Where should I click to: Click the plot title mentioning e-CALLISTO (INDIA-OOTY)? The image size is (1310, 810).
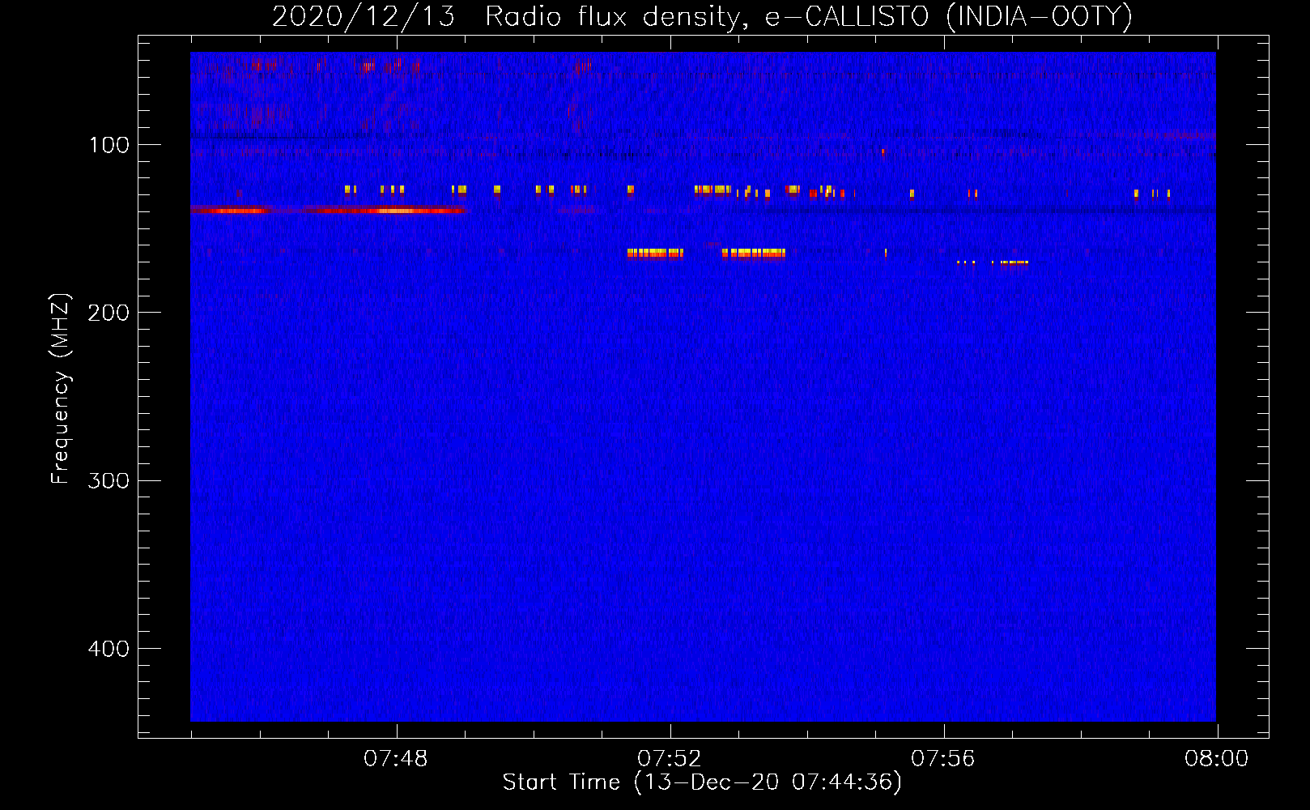pos(702,17)
